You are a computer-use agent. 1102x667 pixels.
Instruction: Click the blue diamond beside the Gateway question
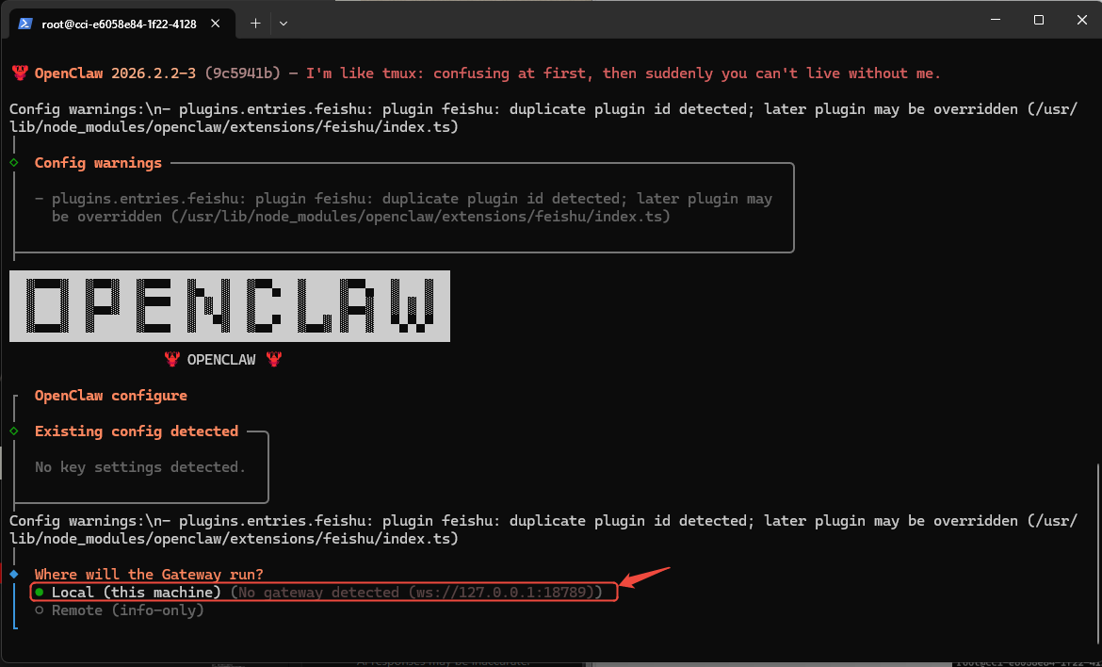pos(15,574)
